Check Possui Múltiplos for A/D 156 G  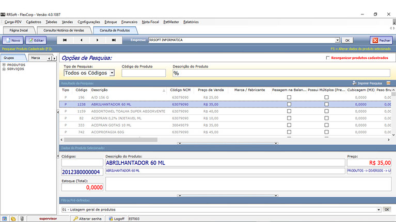point(326,97)
